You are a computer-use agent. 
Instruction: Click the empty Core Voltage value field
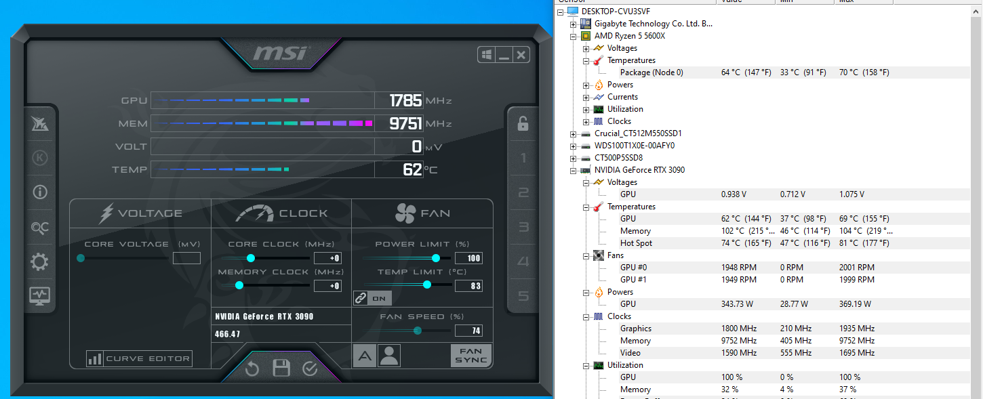(x=187, y=258)
